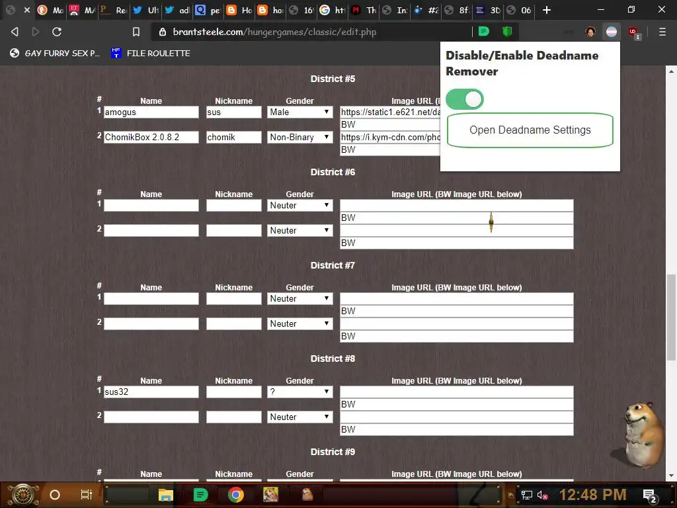Click the Deadname Remover trans-flag extension icon
This screenshot has width=677, height=508.
pos(612,32)
